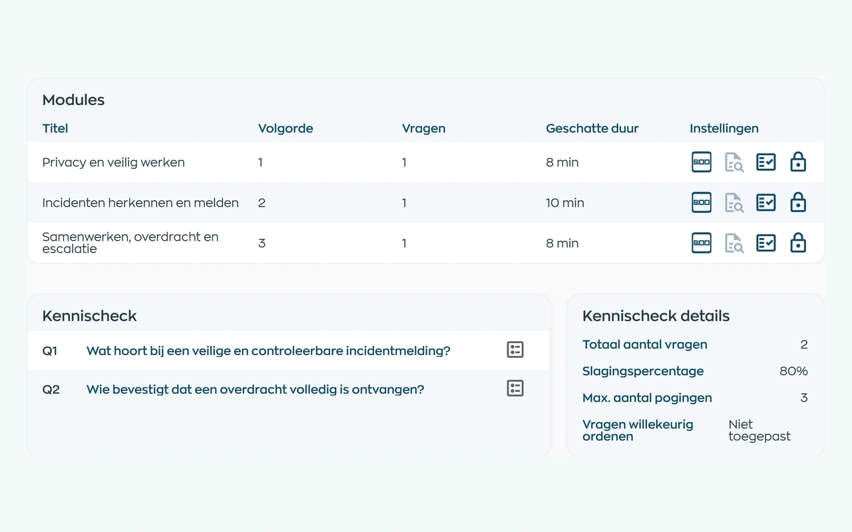Click the 'Volgorde' column header

tap(286, 128)
